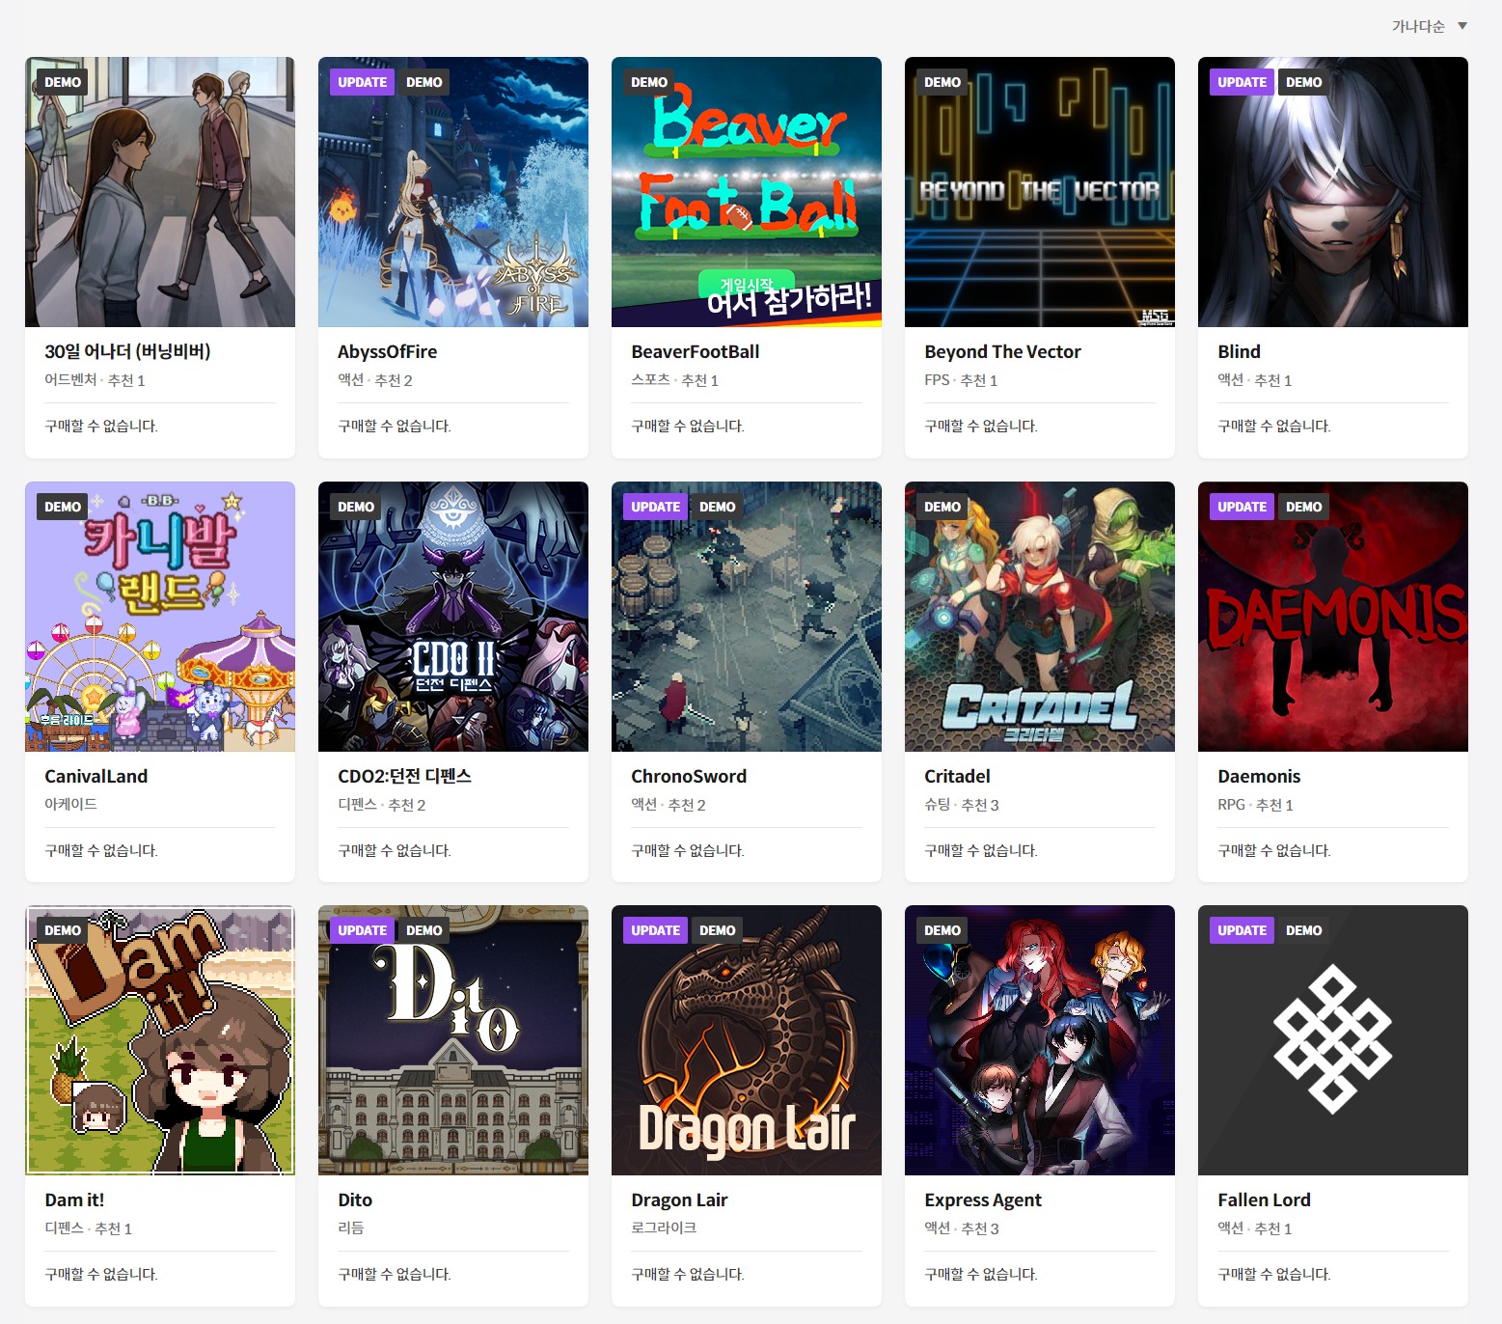
Task: Click the Express Agent title link
Action: point(983,1200)
